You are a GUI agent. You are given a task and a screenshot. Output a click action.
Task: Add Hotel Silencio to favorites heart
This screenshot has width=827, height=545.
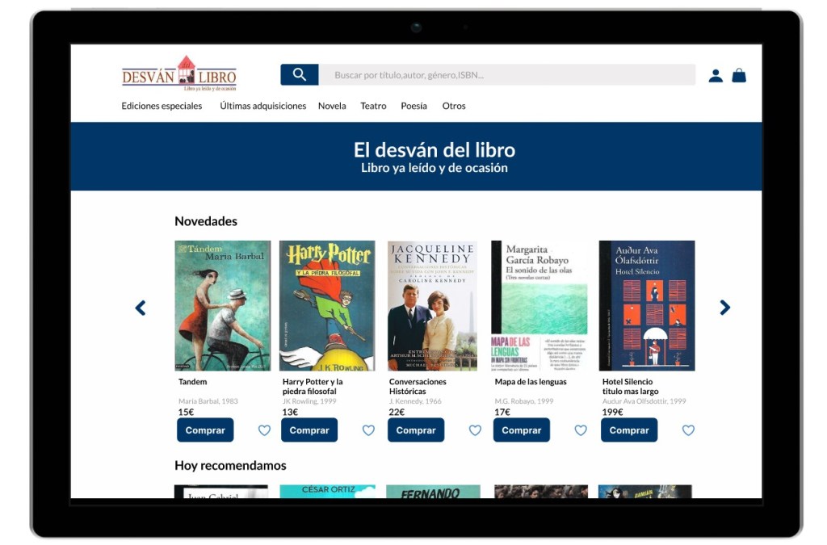click(x=688, y=430)
